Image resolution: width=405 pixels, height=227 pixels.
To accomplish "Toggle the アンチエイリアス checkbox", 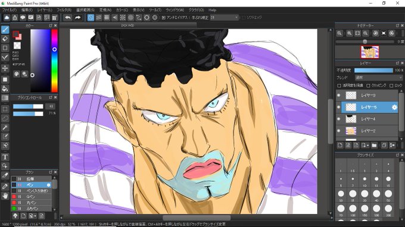I will (x=164, y=17).
